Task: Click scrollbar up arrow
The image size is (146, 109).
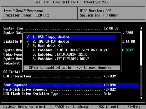Action: pos(141,28)
